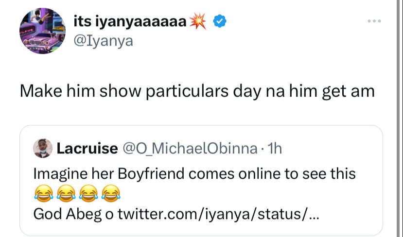The width and height of the screenshot is (403, 237).
Task: Click the display name "its iyanyaaaaaa"
Action: [x=129, y=21]
